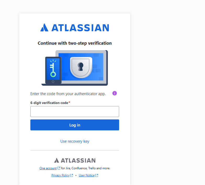Open the User Notice link
Image resolution: width=205 pixels, height=185 pixels.
87,175
